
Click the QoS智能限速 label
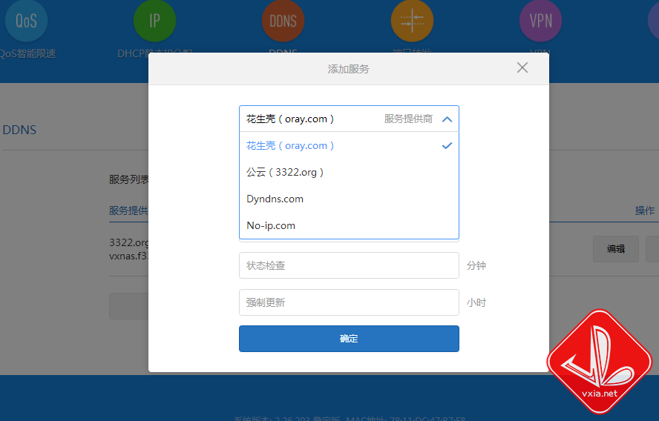[27, 53]
